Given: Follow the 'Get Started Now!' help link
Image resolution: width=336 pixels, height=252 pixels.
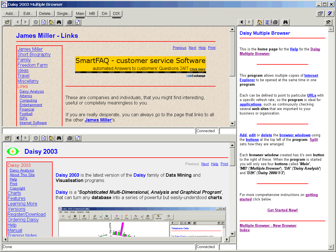Looking at the screenshot, I should pos(282,210).
